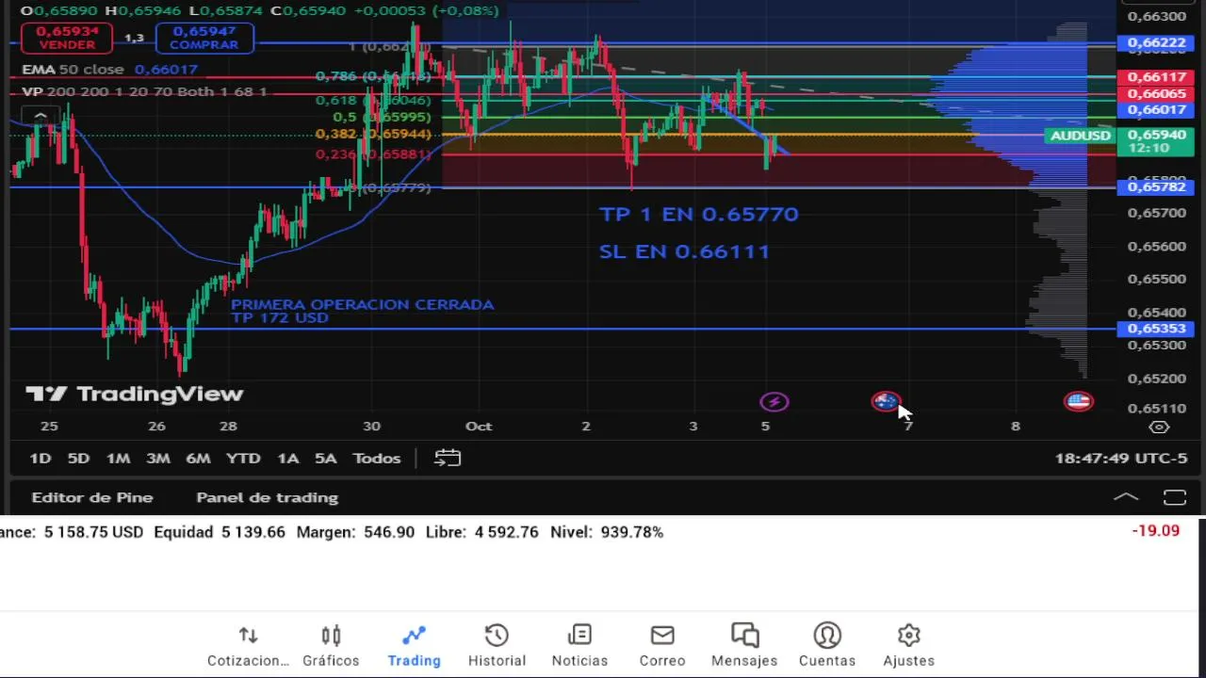Select the EMA 50 close indicator label

73,70
